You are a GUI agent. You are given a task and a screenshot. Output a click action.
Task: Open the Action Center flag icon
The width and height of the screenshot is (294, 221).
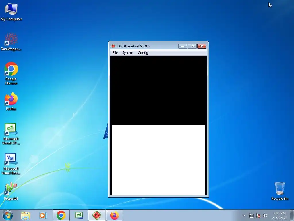(258, 216)
